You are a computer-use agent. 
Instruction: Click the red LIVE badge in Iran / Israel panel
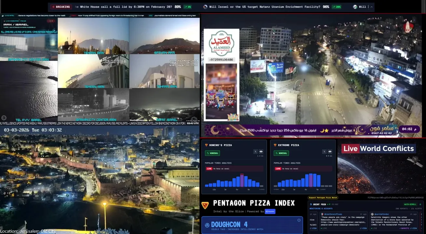coord(50,21)
